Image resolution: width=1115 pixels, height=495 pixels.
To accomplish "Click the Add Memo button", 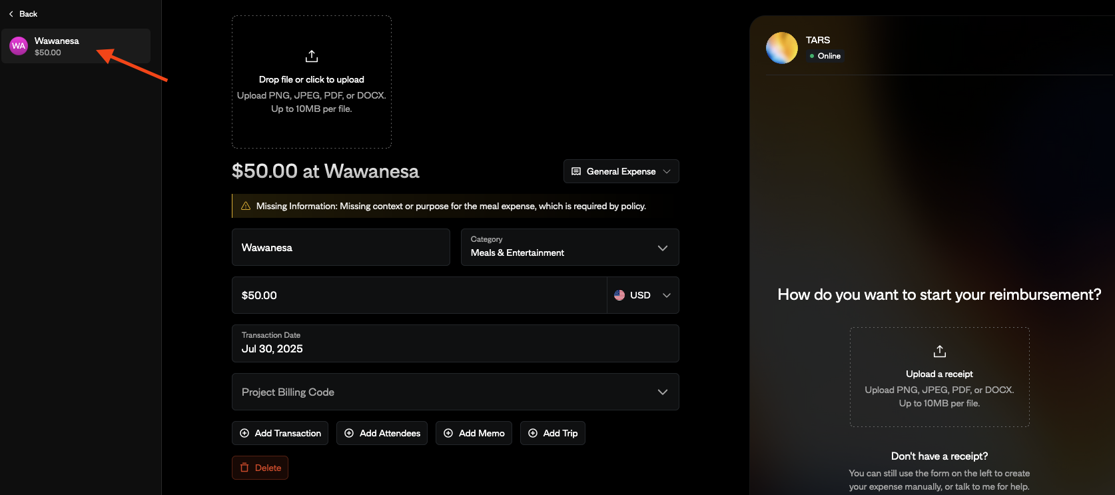I will [x=474, y=433].
